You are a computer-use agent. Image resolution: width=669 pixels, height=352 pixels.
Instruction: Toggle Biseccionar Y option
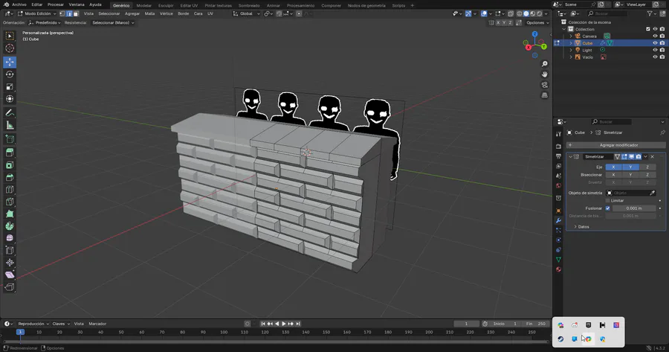630,175
